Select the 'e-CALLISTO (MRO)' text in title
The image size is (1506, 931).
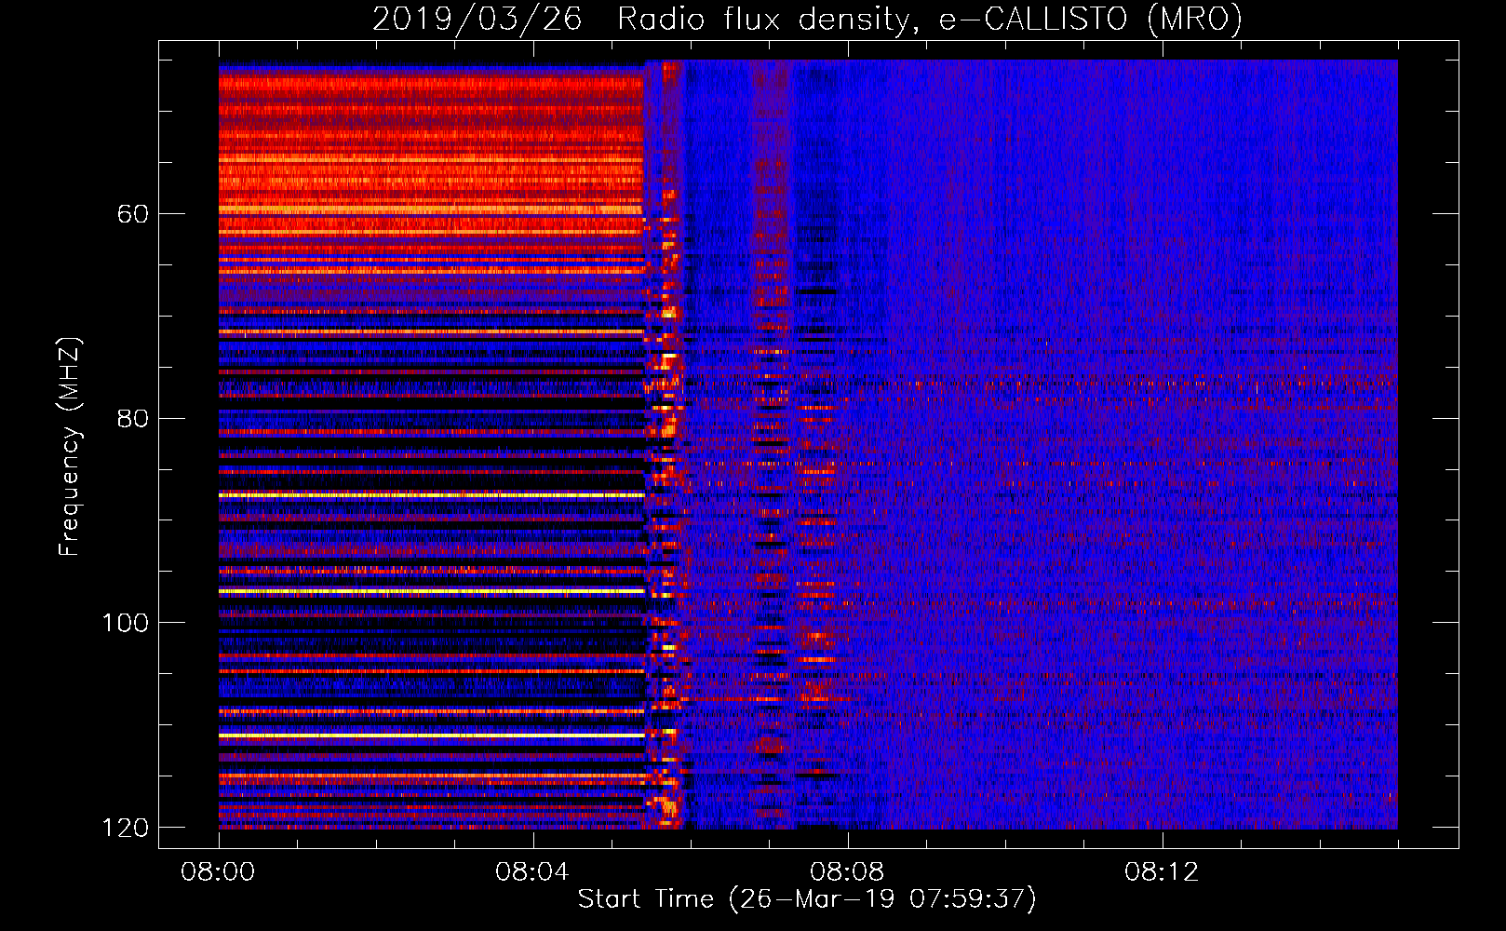pyautogui.click(x=1090, y=20)
